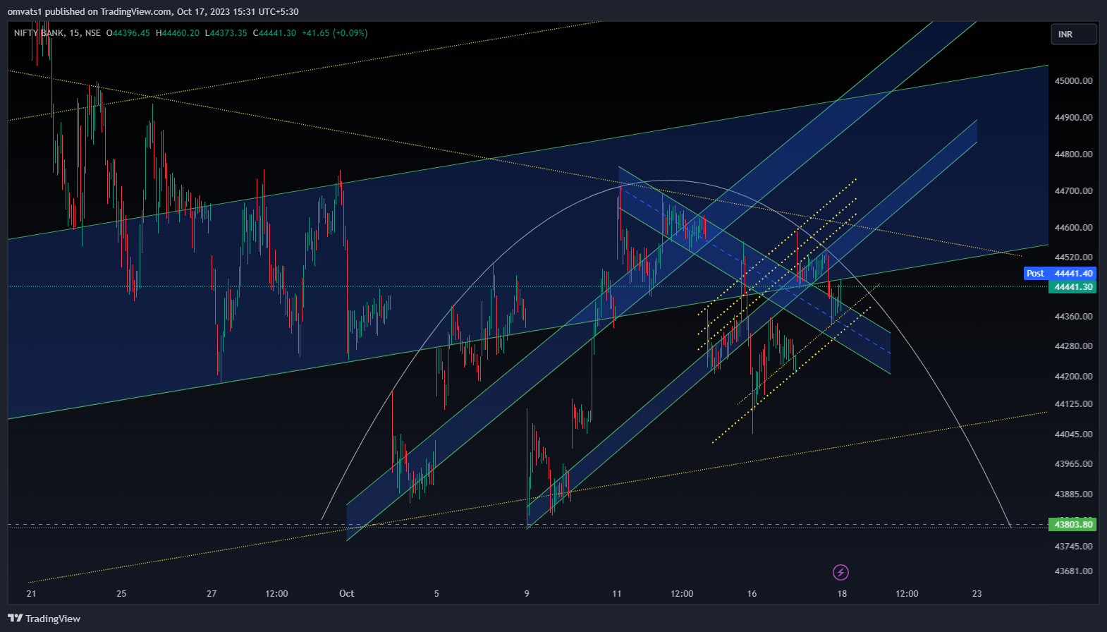Click the 43745.00 price axis label
The image size is (1107, 632).
coord(1073,547)
